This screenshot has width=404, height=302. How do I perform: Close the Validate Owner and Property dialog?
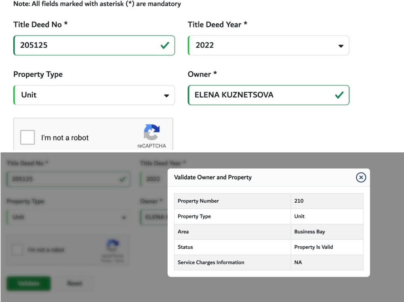tap(361, 177)
